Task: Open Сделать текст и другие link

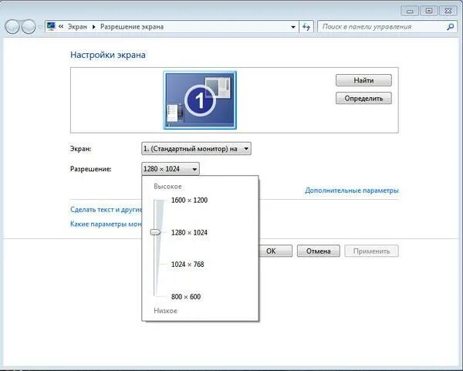Action: click(106, 210)
